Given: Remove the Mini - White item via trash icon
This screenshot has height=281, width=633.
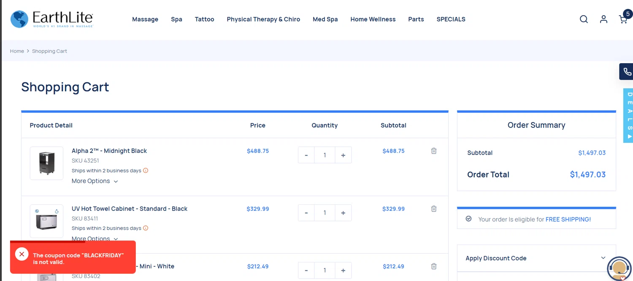Looking at the screenshot, I should (x=434, y=266).
